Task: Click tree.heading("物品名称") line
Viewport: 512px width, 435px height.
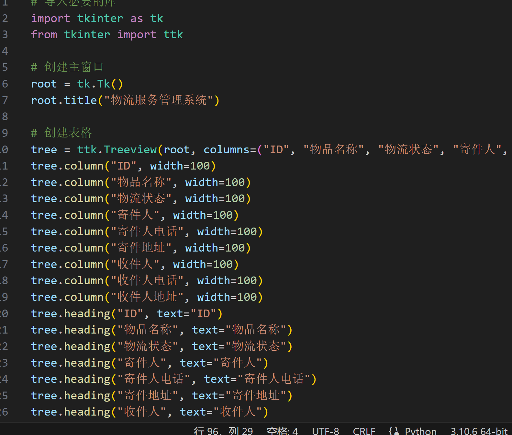Action: 162,330
